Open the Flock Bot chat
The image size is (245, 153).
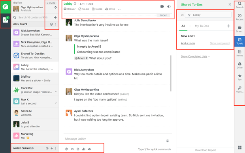35,90
